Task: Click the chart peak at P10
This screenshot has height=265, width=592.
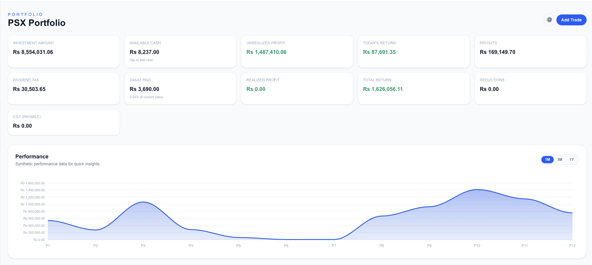Action: pyautogui.click(x=477, y=189)
